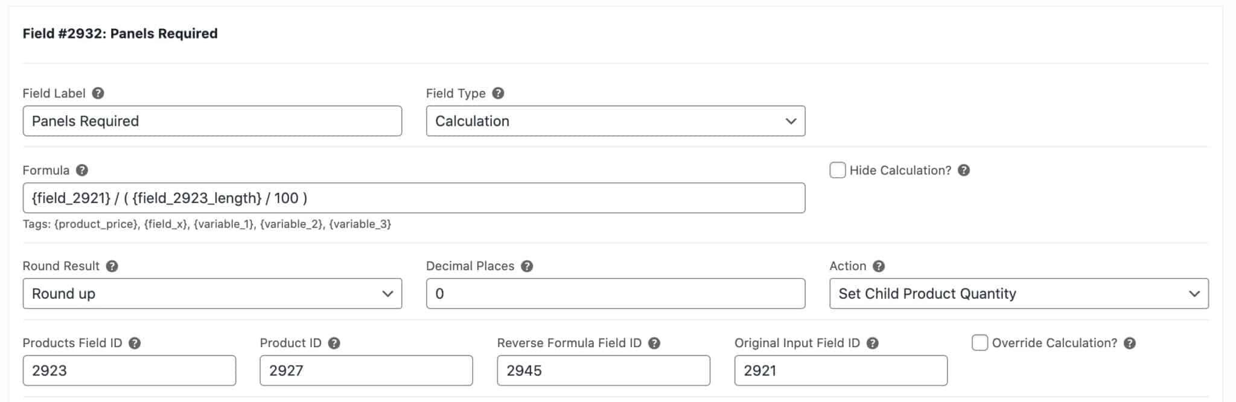Click the Action caption text
1236x402 pixels.
[848, 266]
